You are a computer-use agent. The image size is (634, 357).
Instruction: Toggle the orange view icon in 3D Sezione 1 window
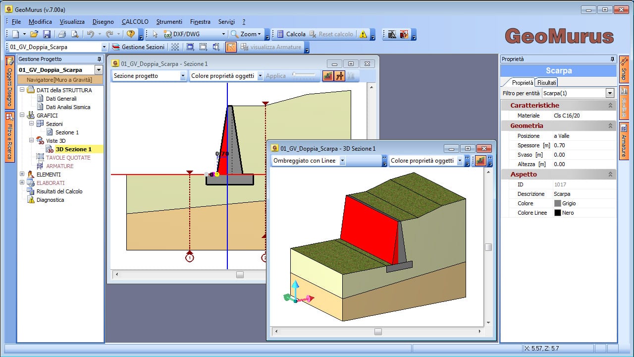(x=480, y=161)
